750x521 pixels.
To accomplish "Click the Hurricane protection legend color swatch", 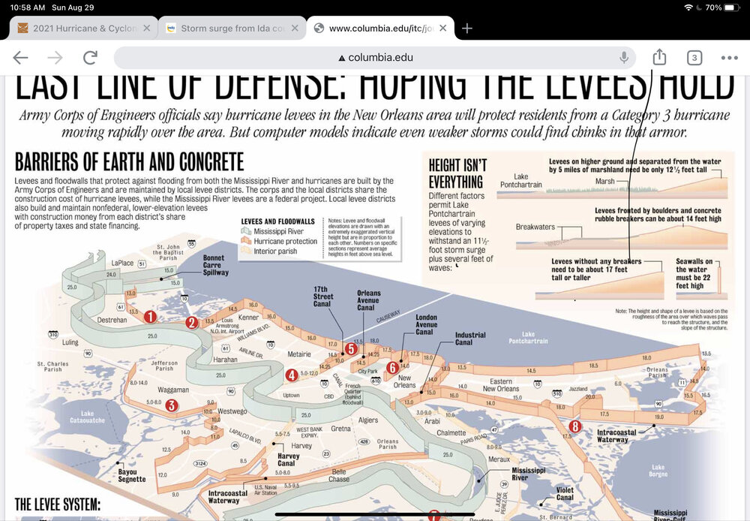I will 247,241.
